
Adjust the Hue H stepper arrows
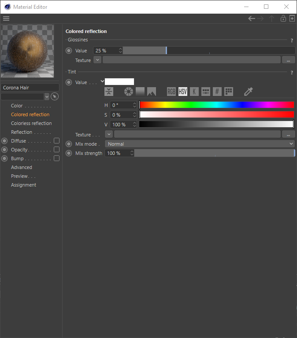coord(134,105)
